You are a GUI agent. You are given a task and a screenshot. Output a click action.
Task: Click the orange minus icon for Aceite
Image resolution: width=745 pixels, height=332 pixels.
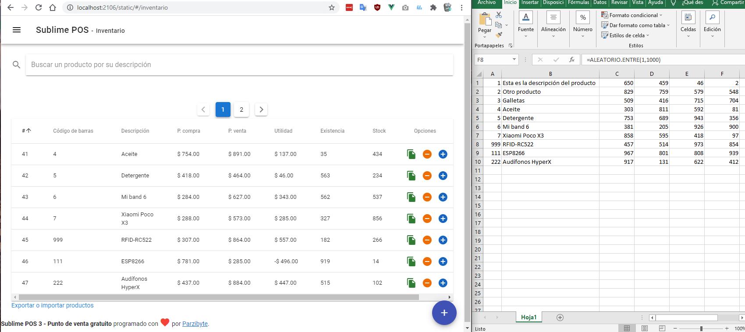[427, 154]
